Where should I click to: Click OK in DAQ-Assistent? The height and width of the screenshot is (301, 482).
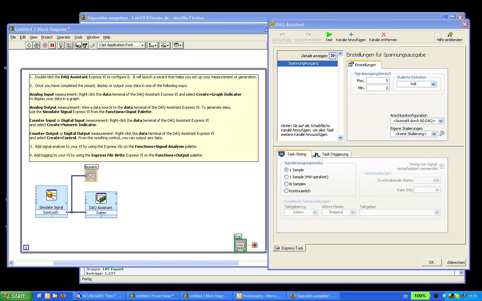pos(431,263)
